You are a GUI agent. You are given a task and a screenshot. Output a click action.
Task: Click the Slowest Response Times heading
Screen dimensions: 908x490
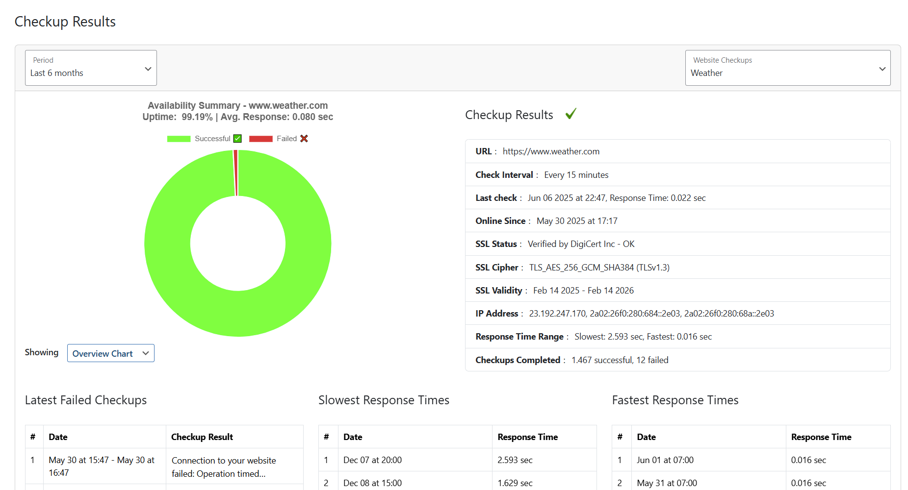coord(384,400)
